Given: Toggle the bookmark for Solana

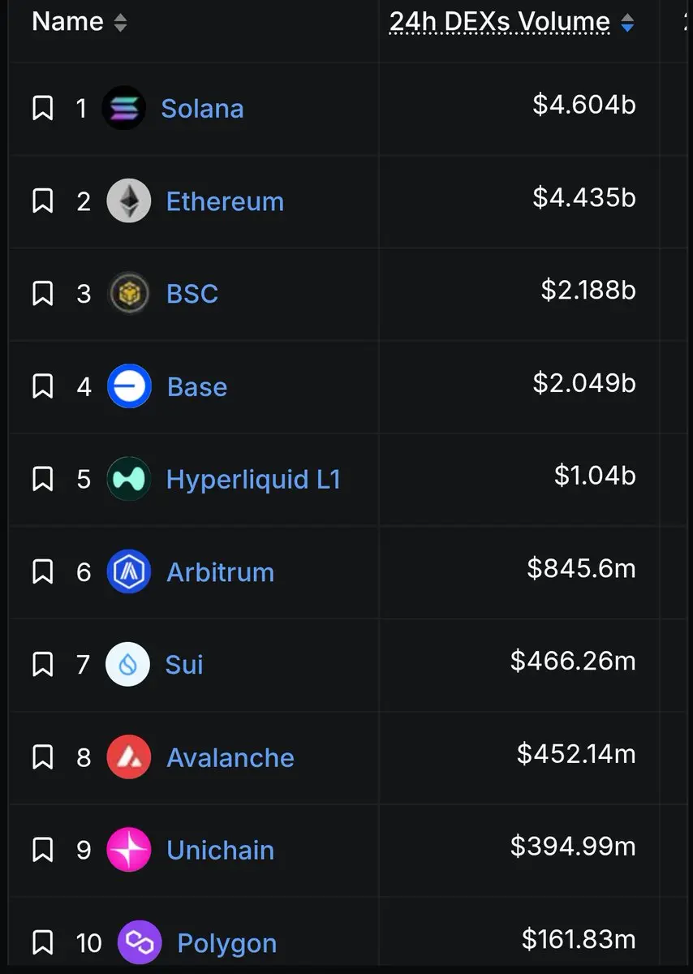Looking at the screenshot, I should click(x=42, y=108).
